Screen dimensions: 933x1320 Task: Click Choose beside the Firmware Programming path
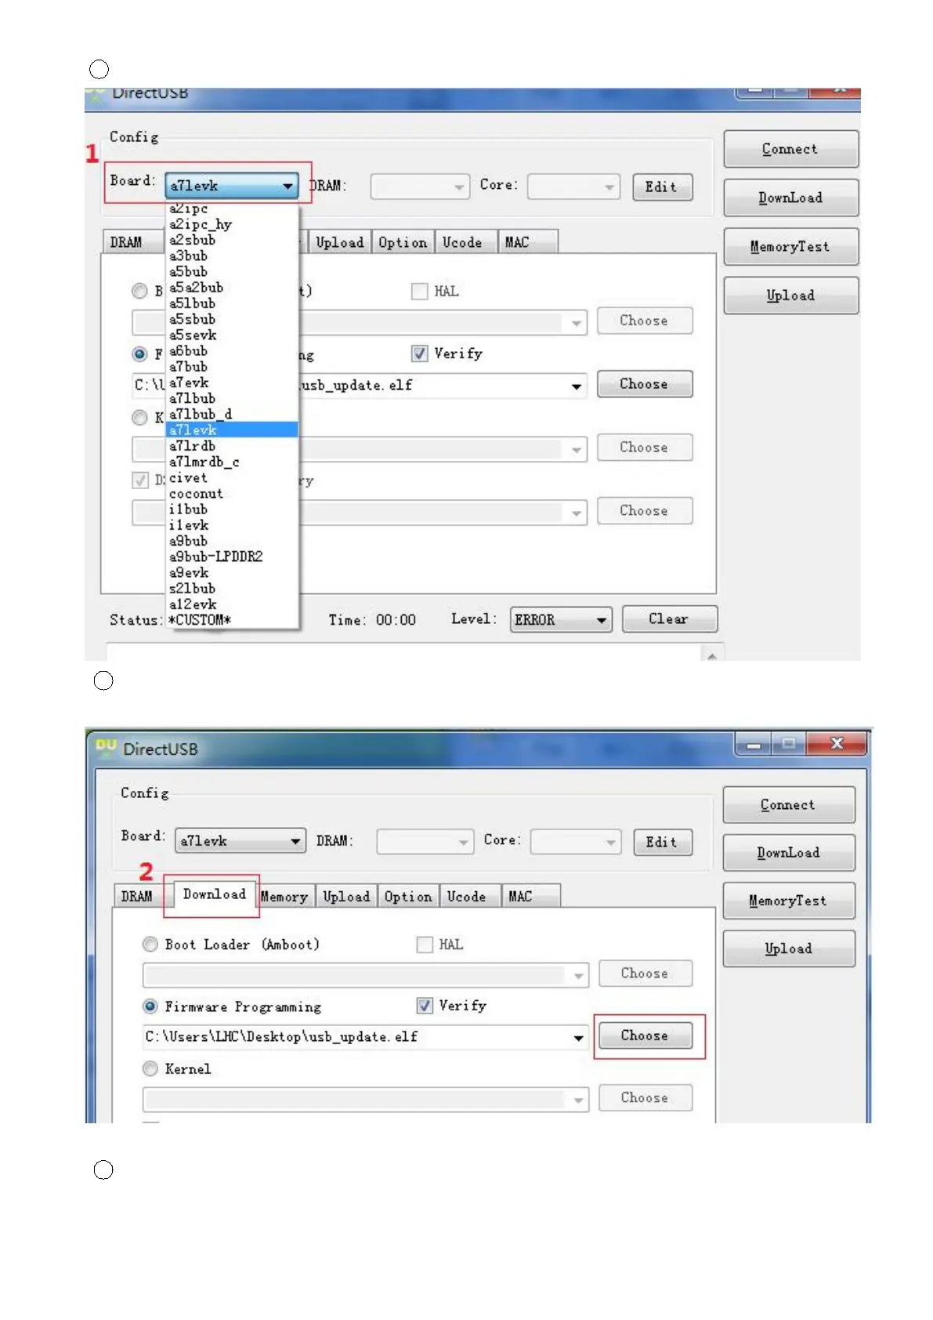[646, 1035]
